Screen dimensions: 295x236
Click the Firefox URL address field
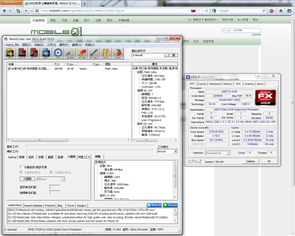tap(115, 11)
